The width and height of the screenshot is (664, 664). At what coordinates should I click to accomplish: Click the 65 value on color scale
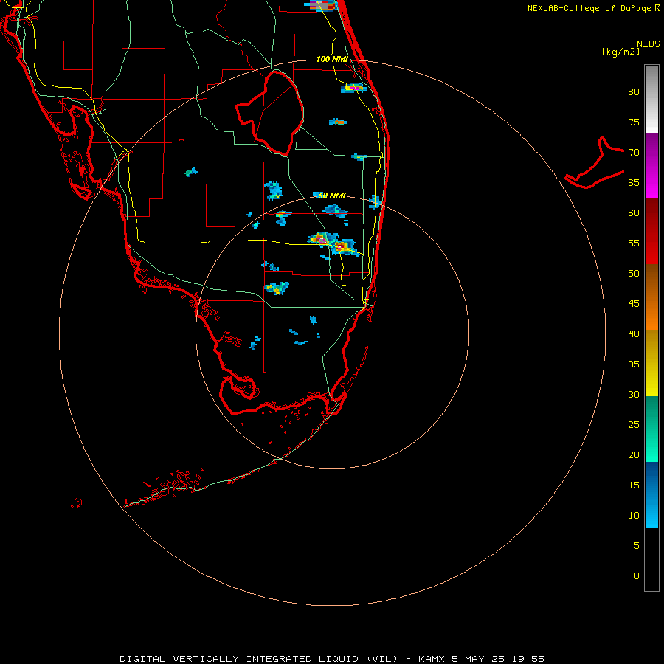634,182
